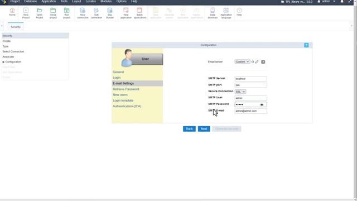Click the Open Project toolbar icon
This screenshot has width=357, height=201.
[40, 13]
